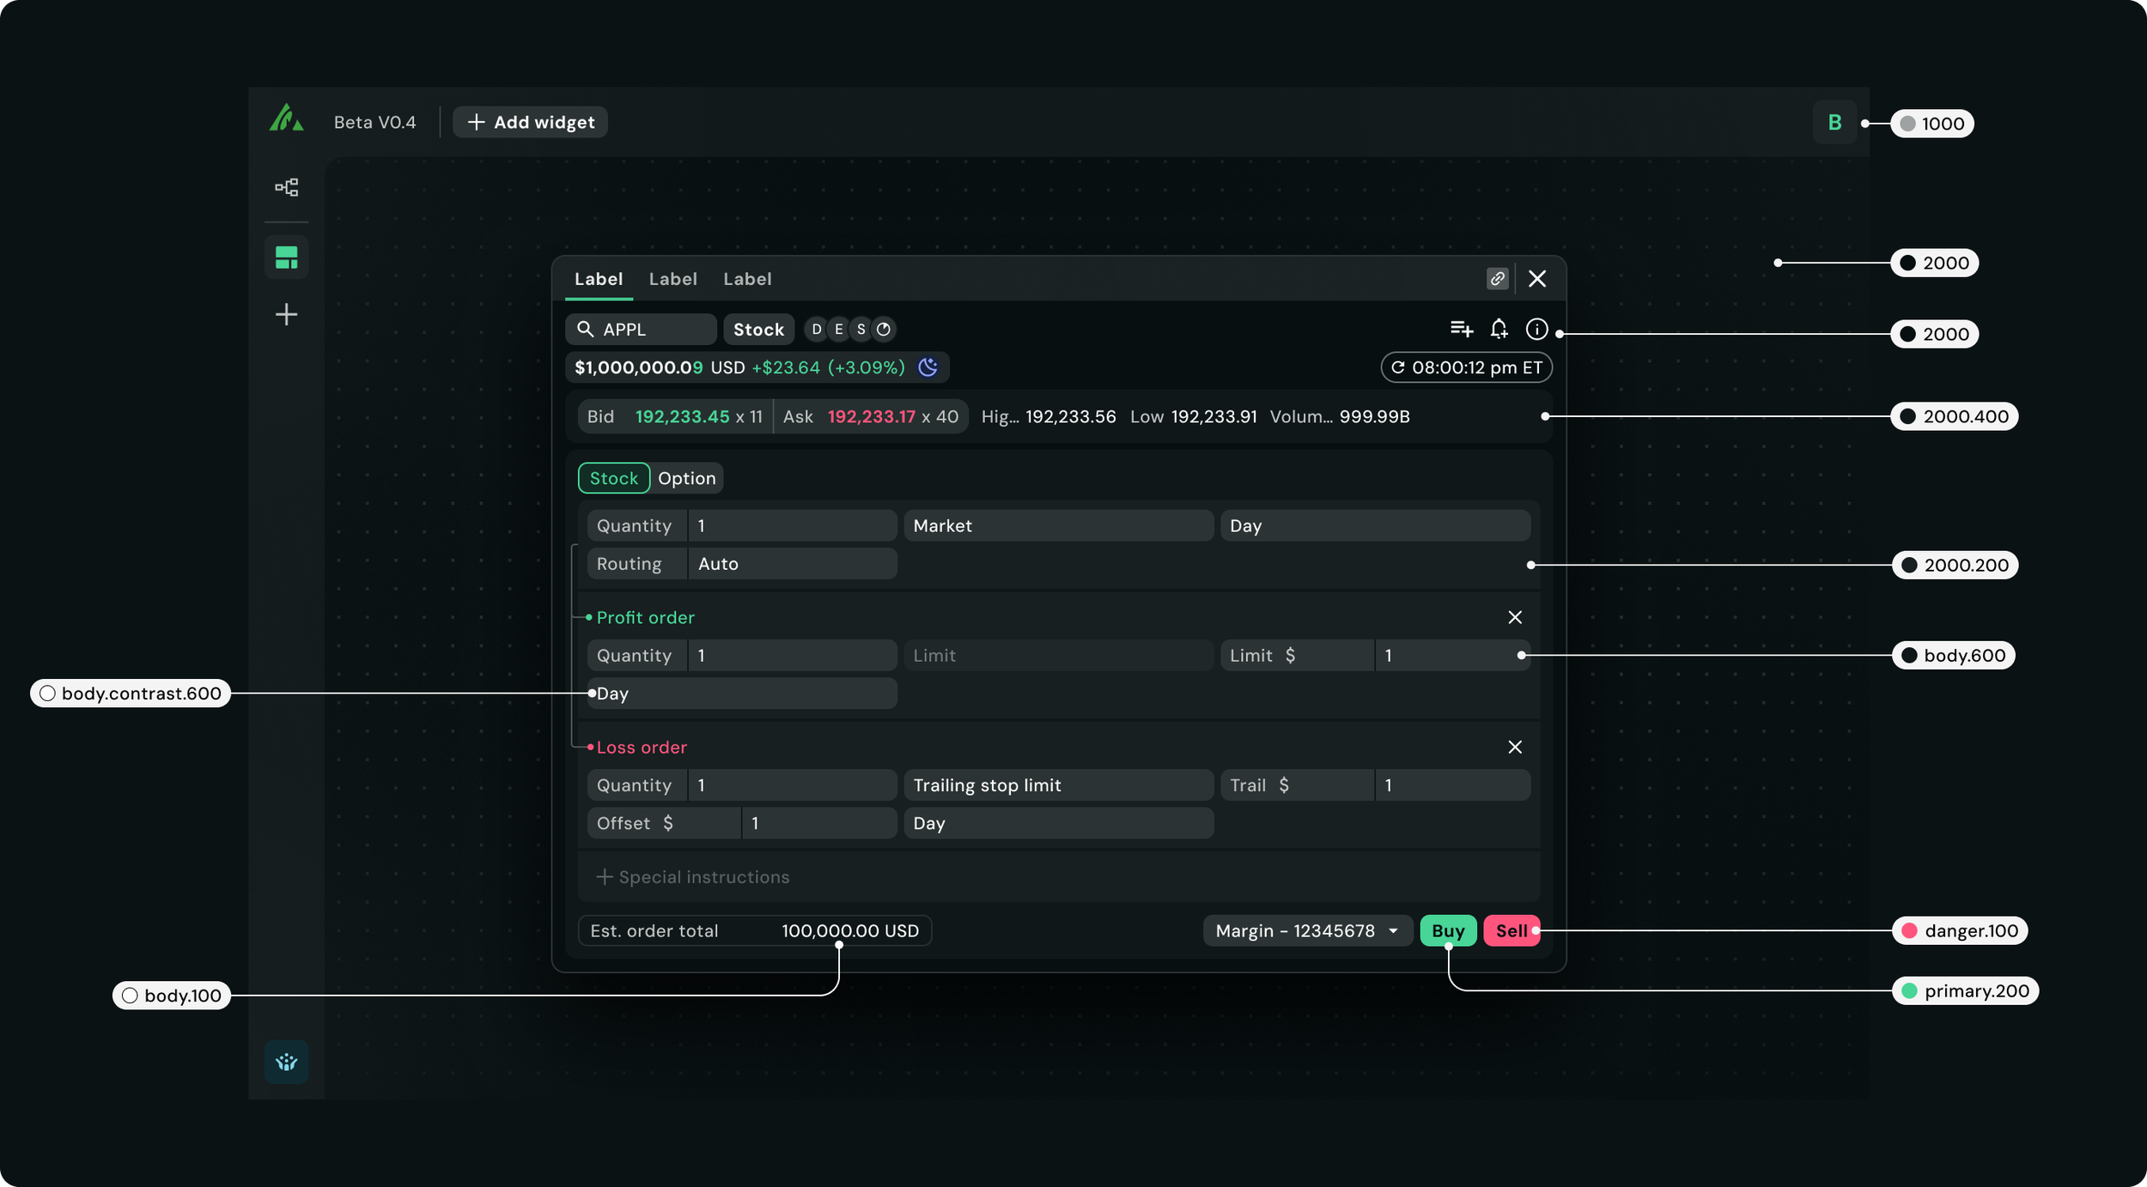This screenshot has height=1187, width=2147.
Task: Click the Low value 192,233.91
Action: pyautogui.click(x=1213, y=416)
